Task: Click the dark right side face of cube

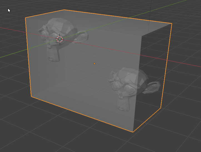Action: click(x=153, y=70)
